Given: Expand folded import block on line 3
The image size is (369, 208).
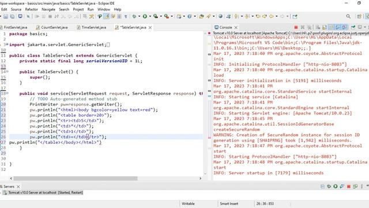Looking at the screenshot, I should coord(7,44).
